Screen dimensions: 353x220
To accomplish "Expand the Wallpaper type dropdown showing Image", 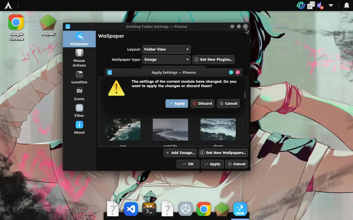I will tap(166, 59).
